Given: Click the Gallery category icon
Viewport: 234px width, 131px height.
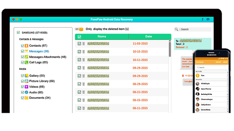Looking at the screenshot, I should [27, 76].
